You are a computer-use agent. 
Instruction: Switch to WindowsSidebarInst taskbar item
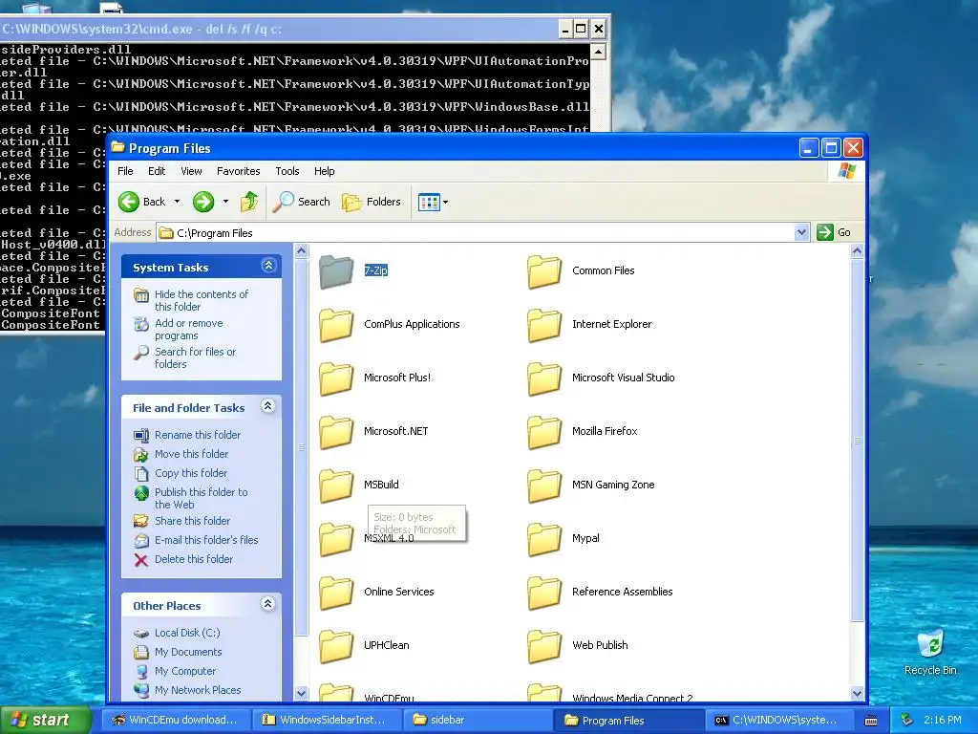(327, 720)
